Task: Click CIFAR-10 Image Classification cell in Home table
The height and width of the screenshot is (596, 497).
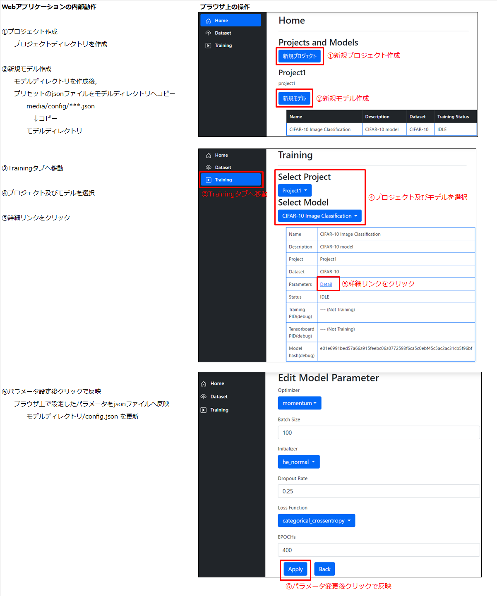Action: coord(324,129)
